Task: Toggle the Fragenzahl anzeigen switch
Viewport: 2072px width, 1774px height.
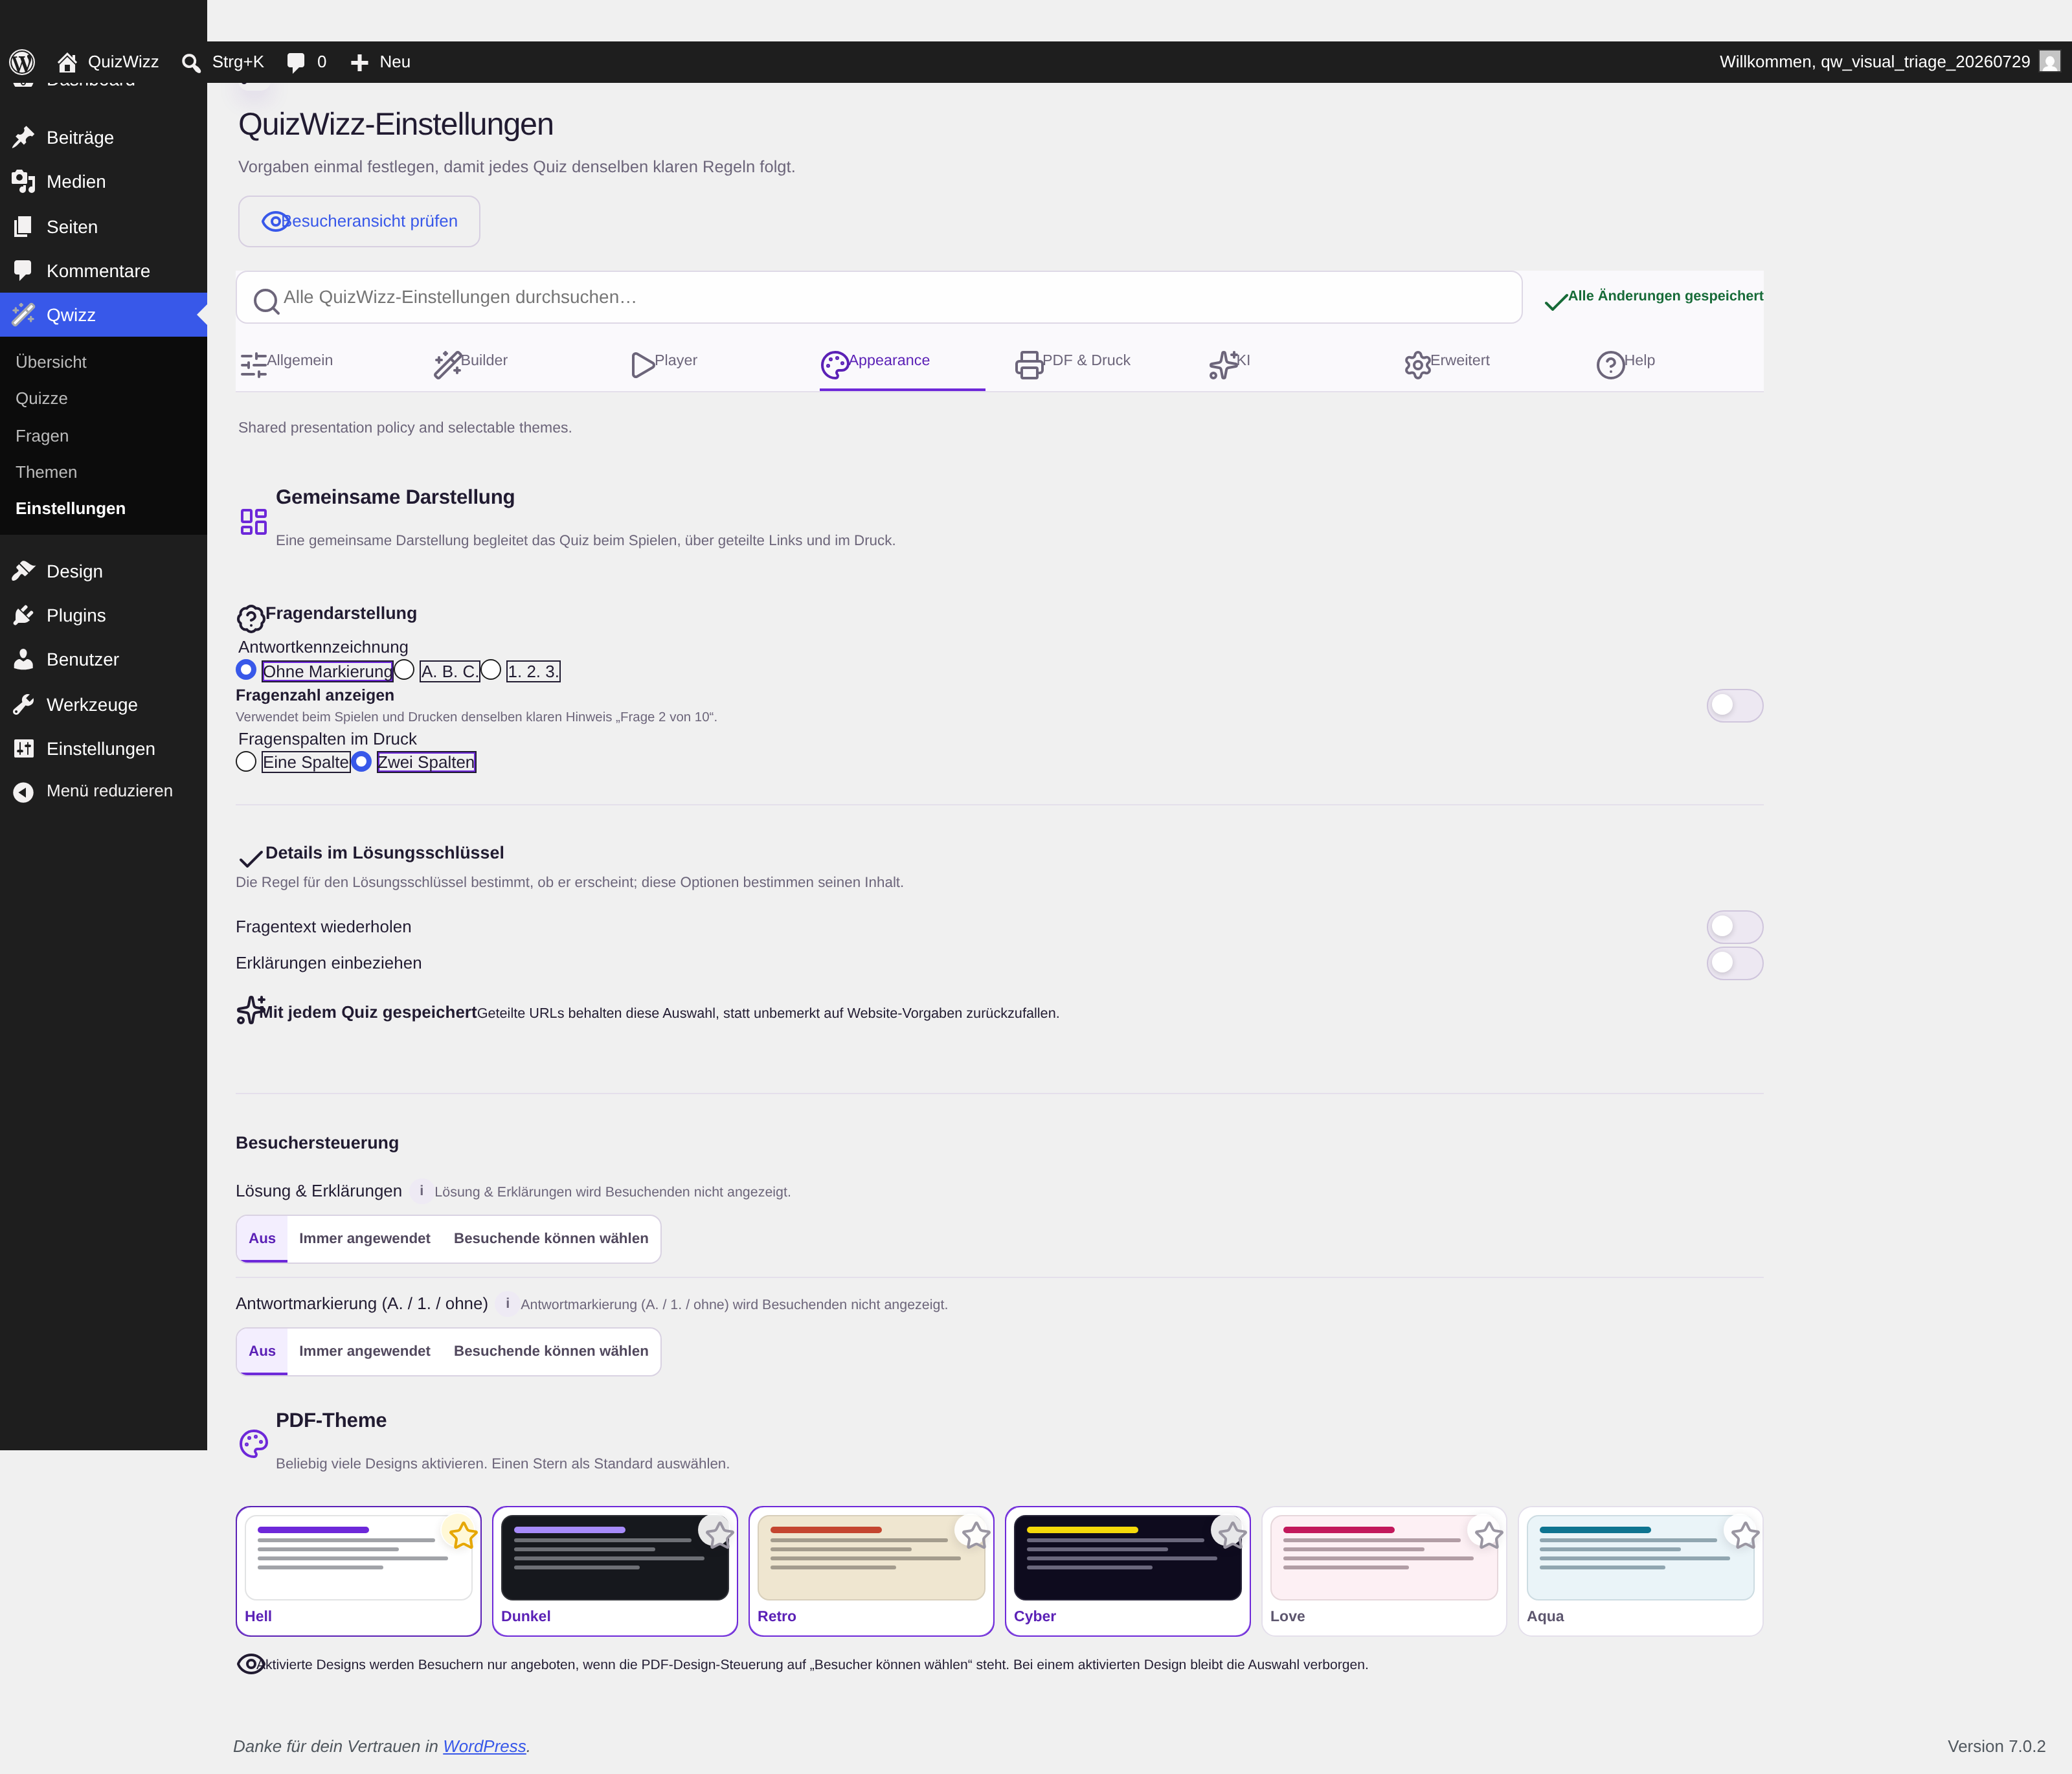Action: point(1734,706)
